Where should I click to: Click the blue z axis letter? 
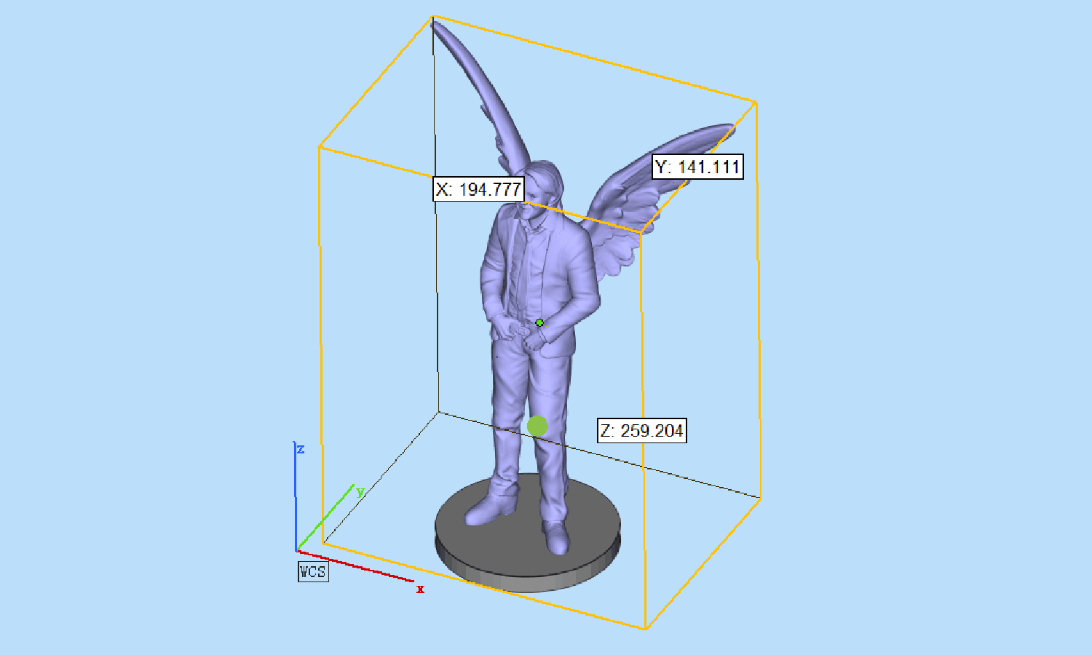pos(301,449)
